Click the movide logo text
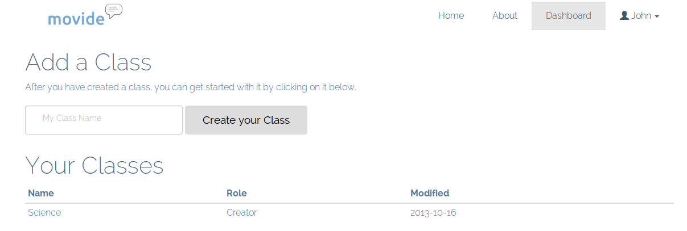The width and height of the screenshot is (687, 231). click(x=76, y=19)
